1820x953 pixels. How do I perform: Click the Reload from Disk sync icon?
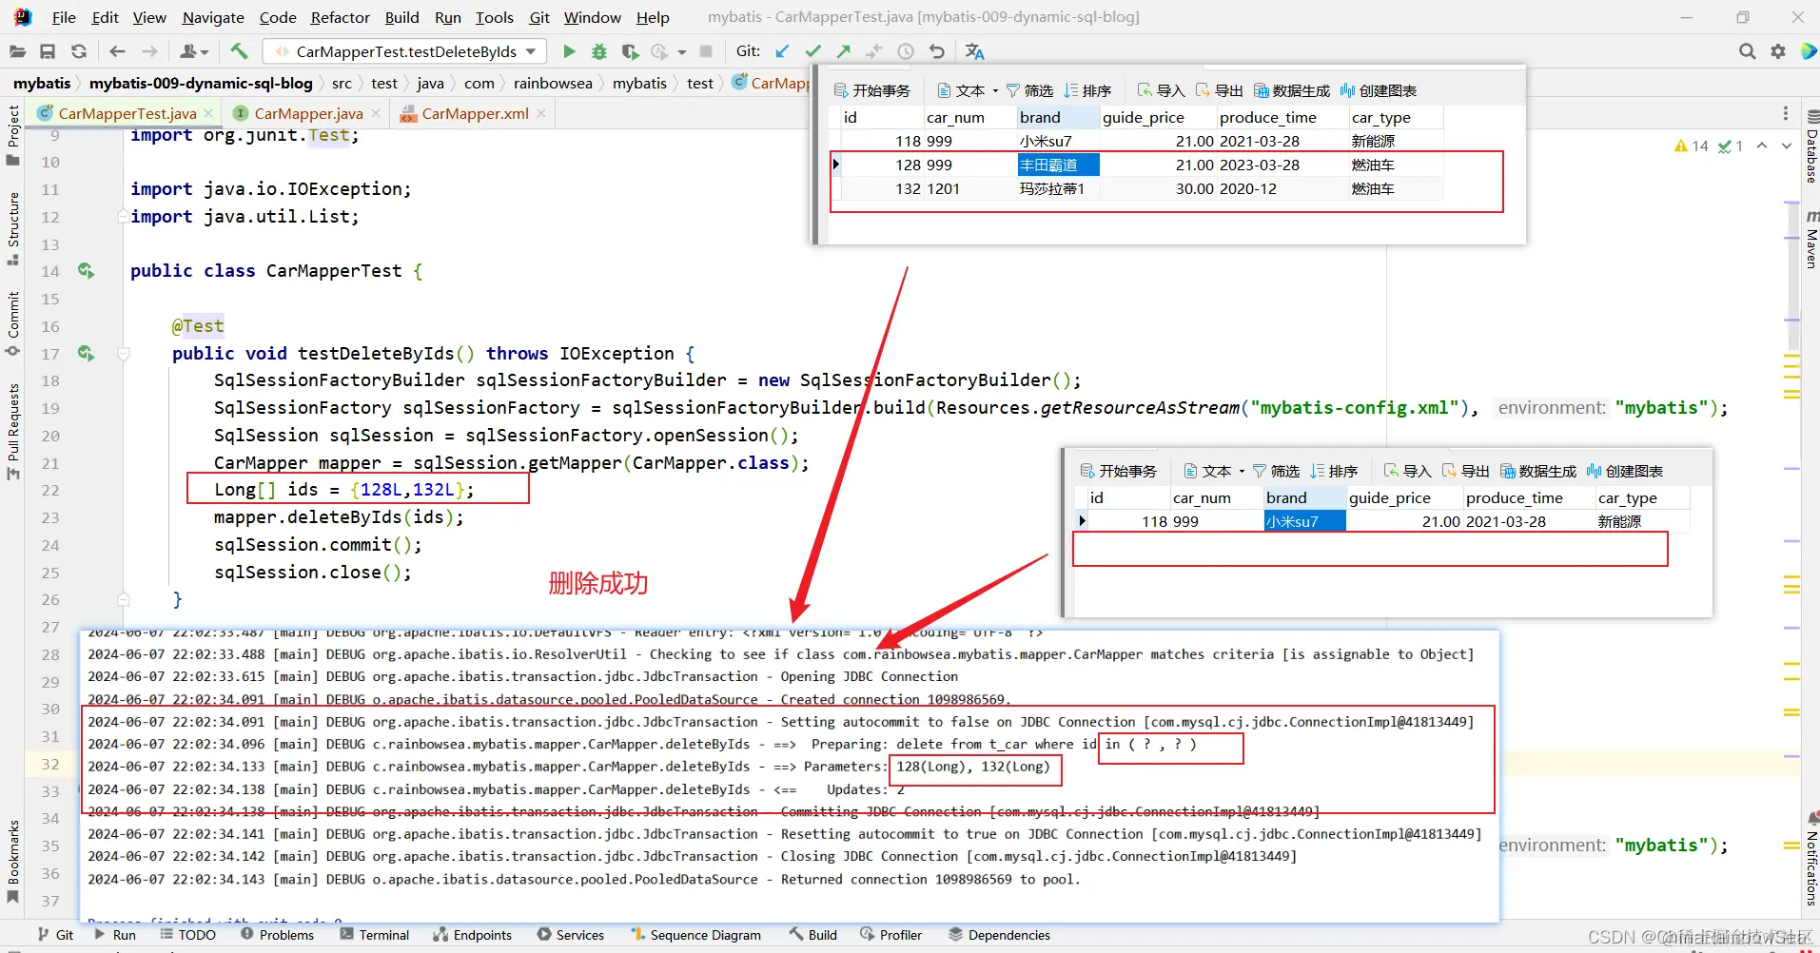pos(79,51)
